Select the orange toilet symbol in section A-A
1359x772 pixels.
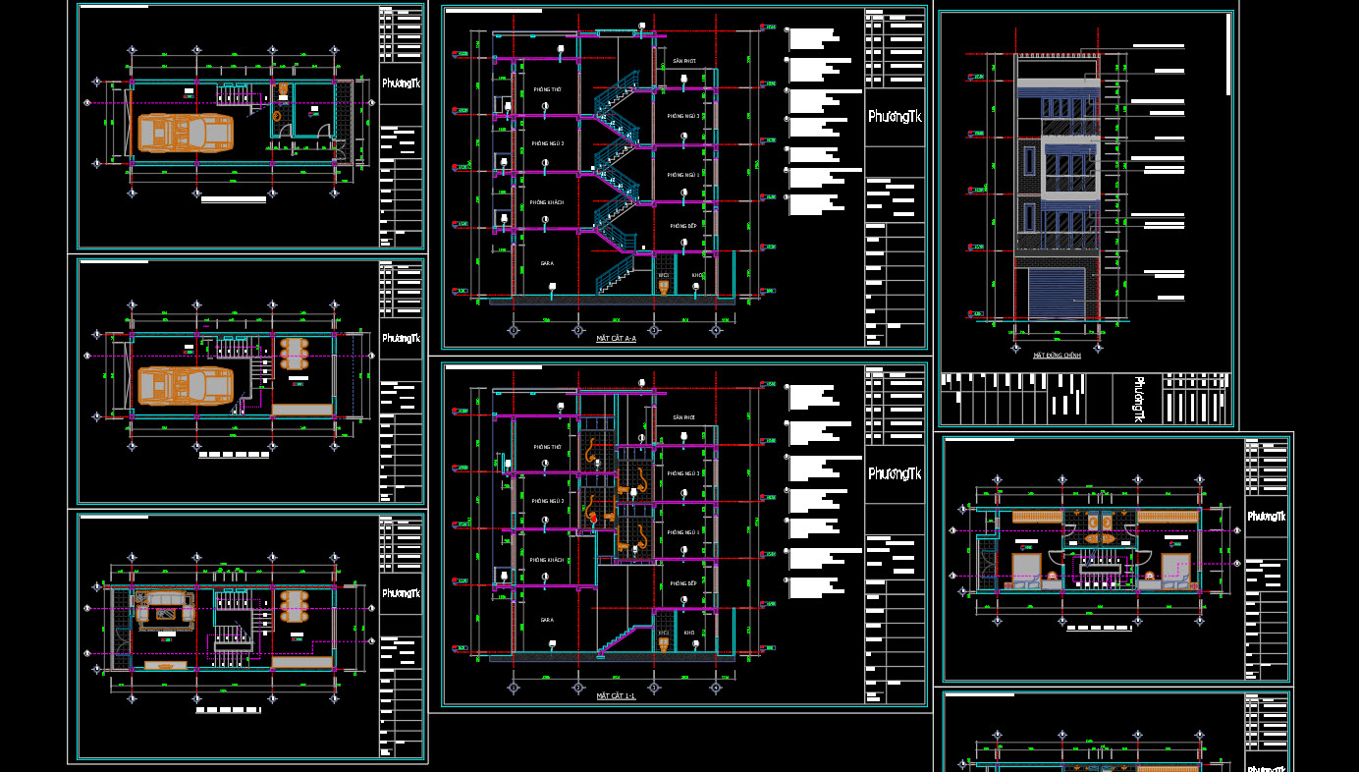[x=665, y=288]
